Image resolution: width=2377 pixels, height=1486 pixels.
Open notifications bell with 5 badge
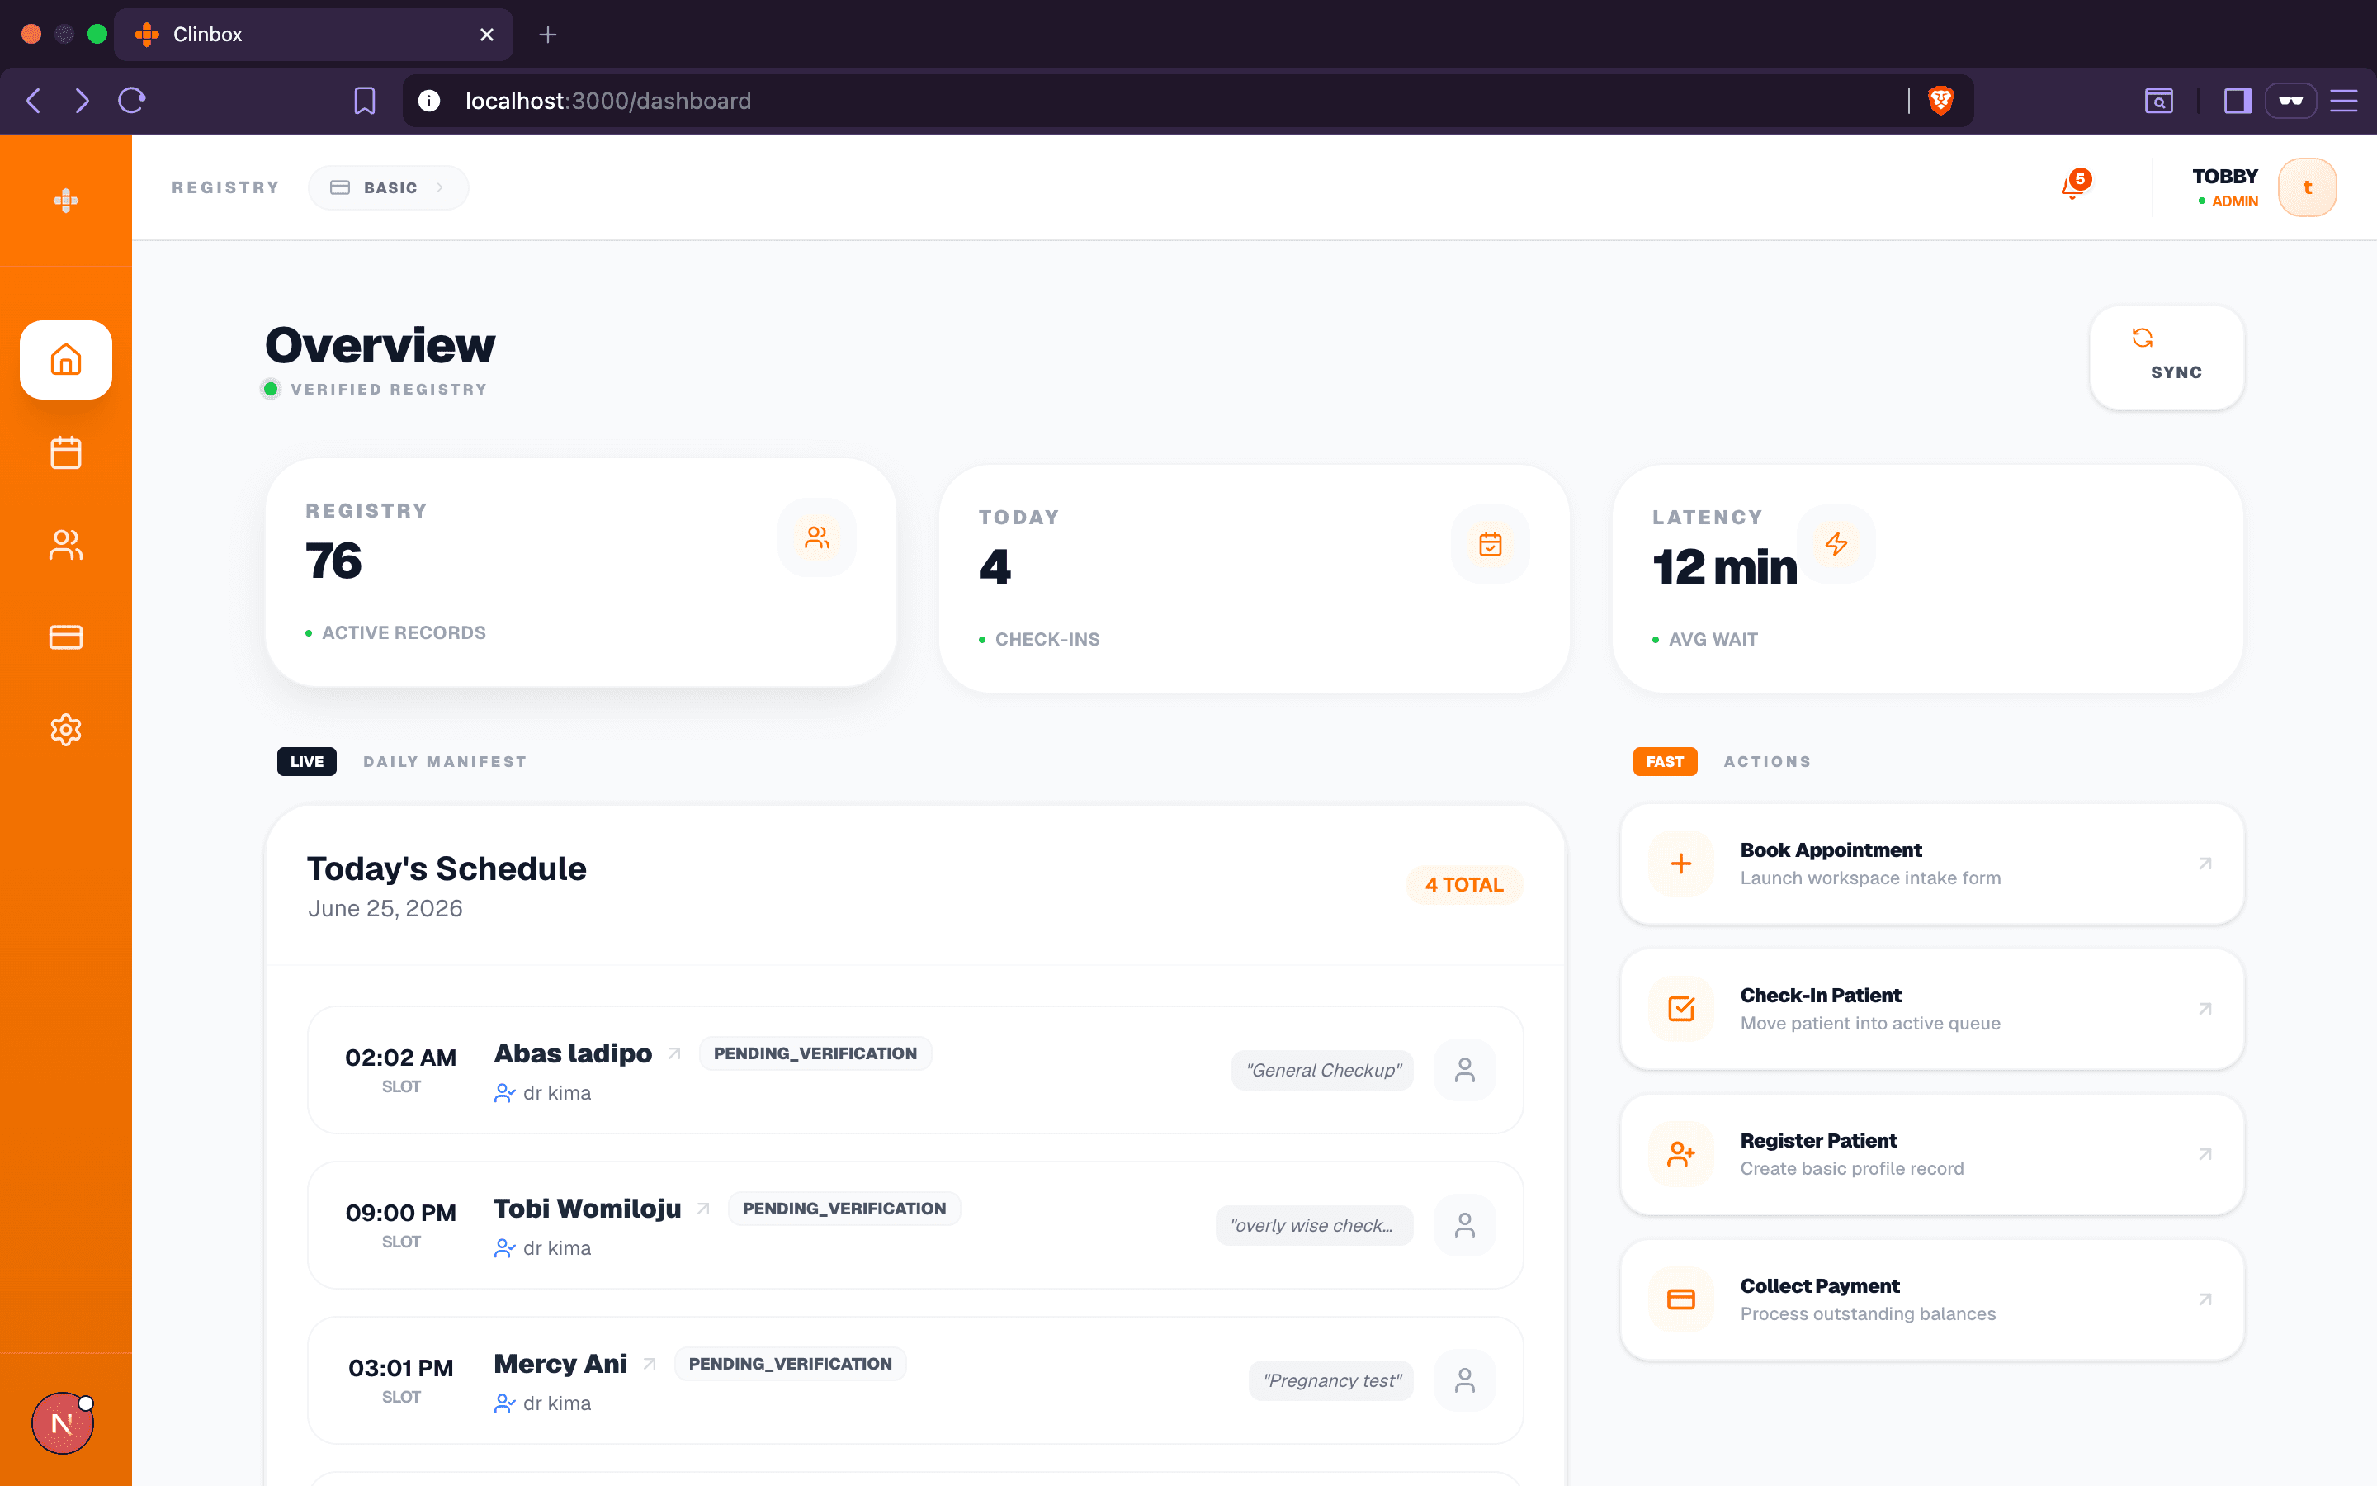[2074, 185]
